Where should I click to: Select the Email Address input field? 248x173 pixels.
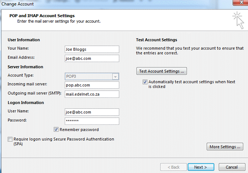[x=92, y=58]
